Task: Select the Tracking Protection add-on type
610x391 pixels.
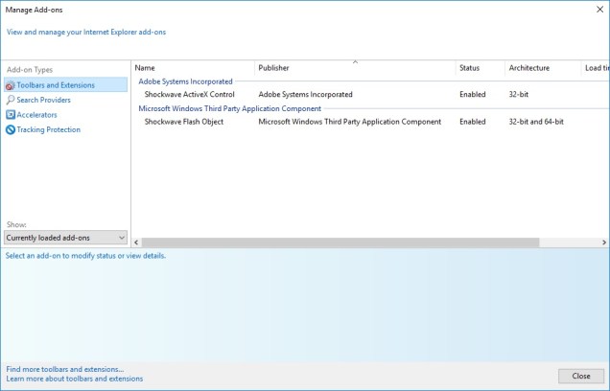Action: (48, 129)
